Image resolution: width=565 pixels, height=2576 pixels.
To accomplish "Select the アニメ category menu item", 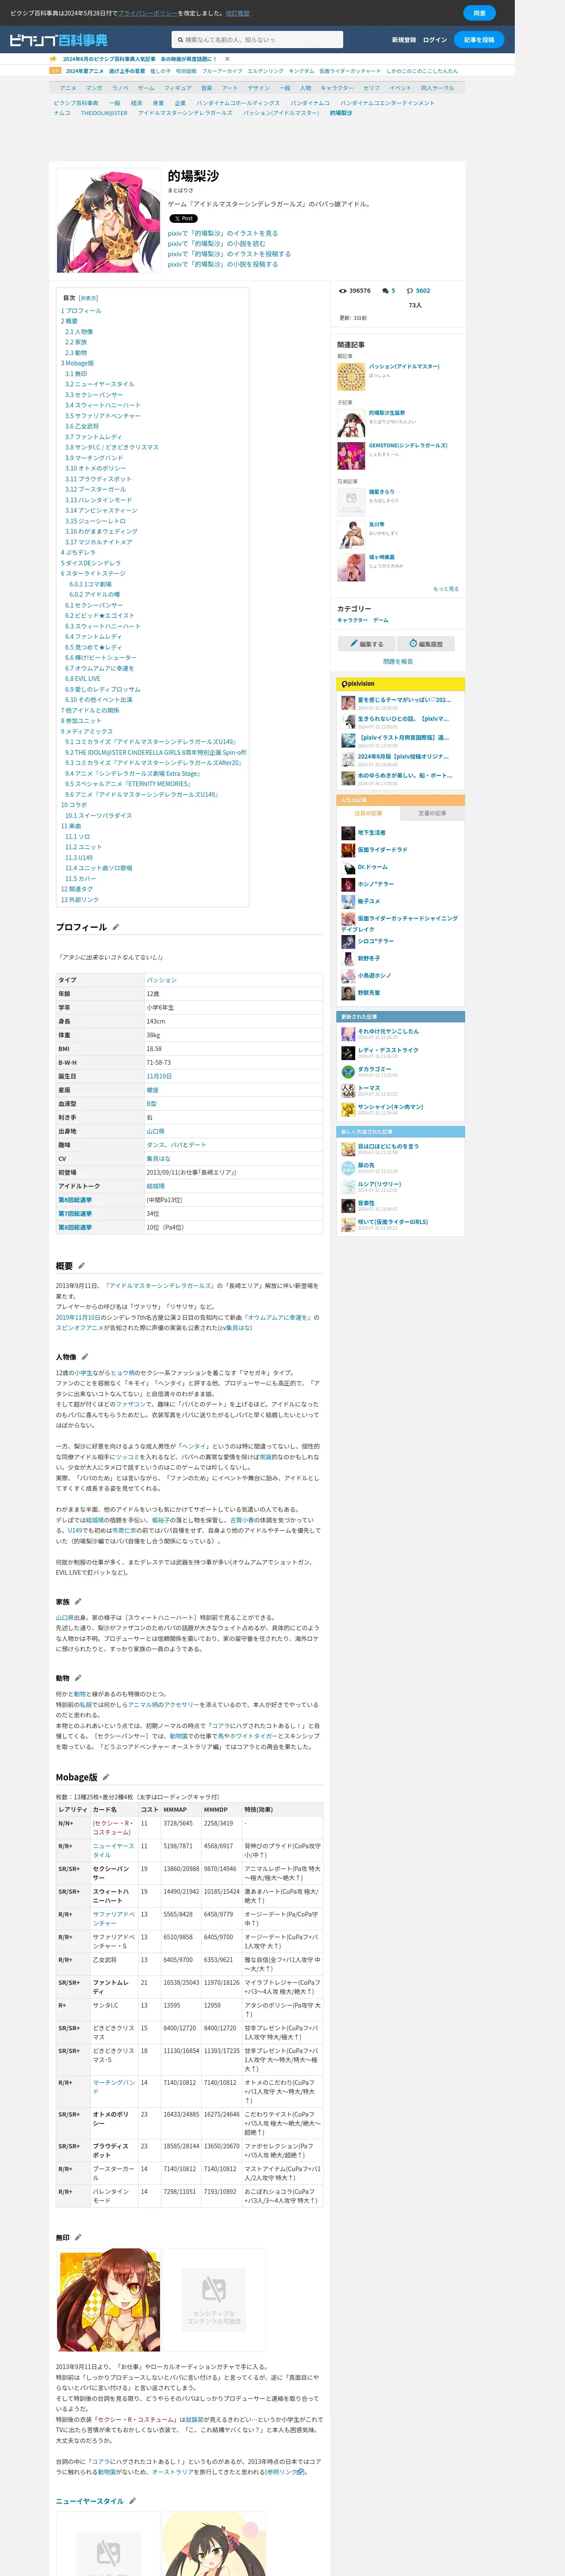I will pos(68,88).
